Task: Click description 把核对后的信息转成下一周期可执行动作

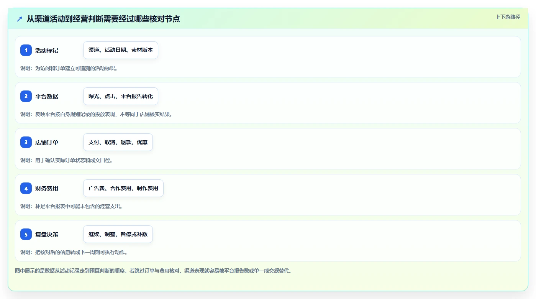Action: [74, 252]
